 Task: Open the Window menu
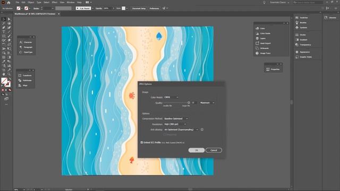[x=71, y=2]
